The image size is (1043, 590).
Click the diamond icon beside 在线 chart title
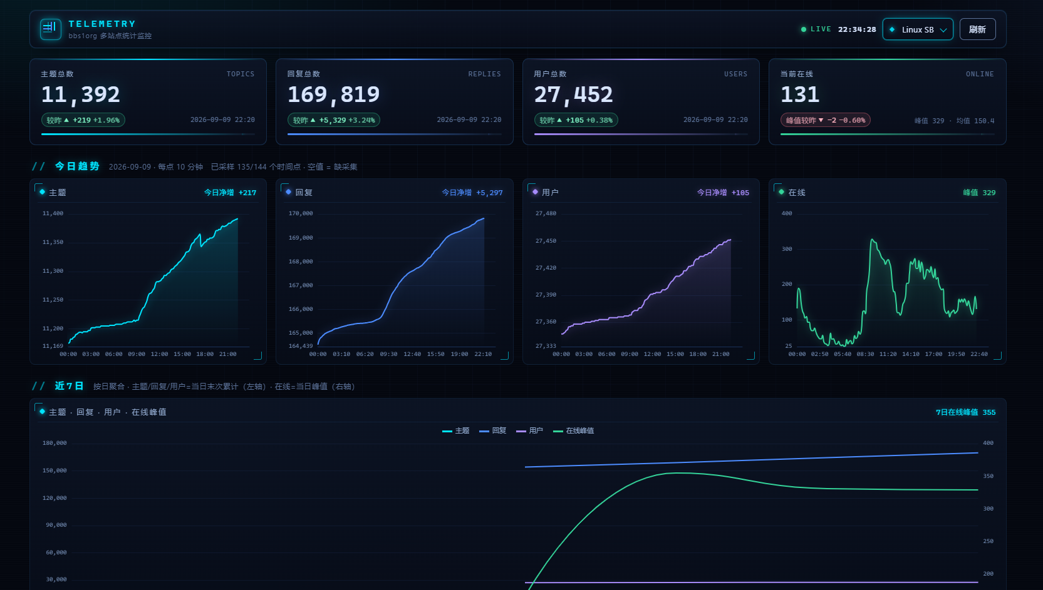click(781, 192)
